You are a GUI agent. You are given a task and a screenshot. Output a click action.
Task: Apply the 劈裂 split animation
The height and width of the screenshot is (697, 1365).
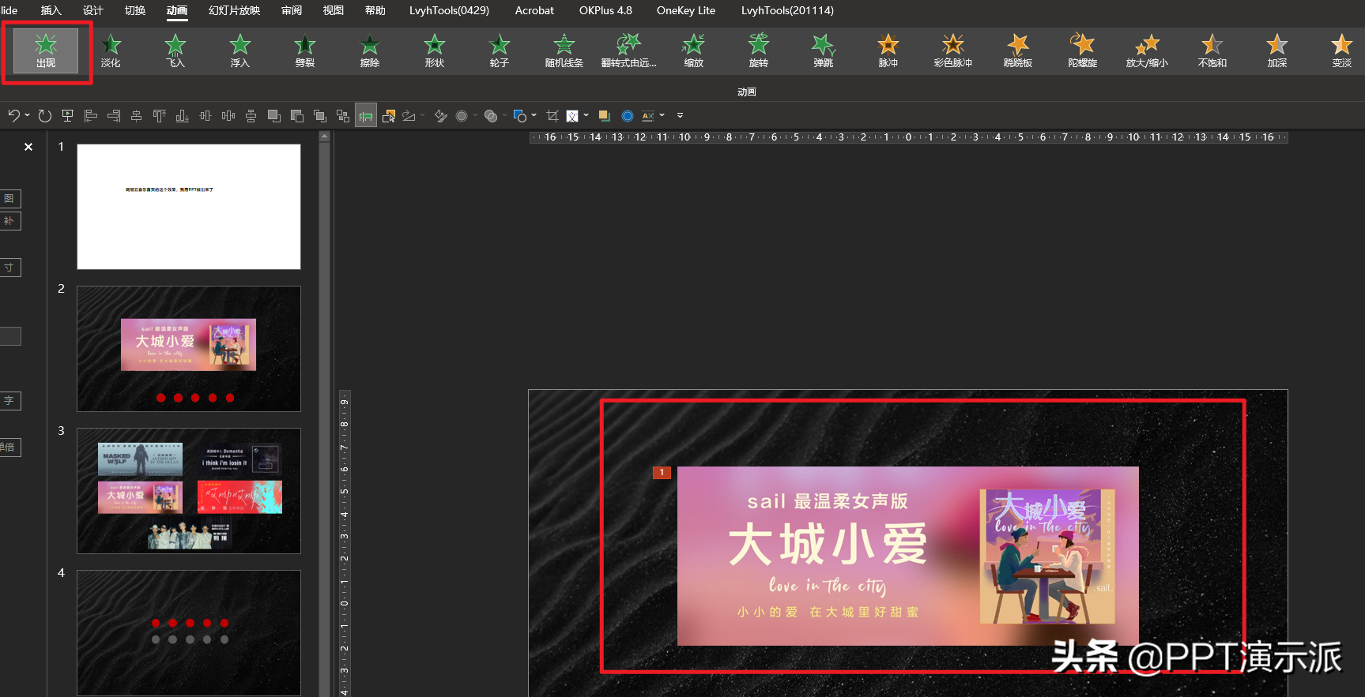pyautogui.click(x=305, y=51)
